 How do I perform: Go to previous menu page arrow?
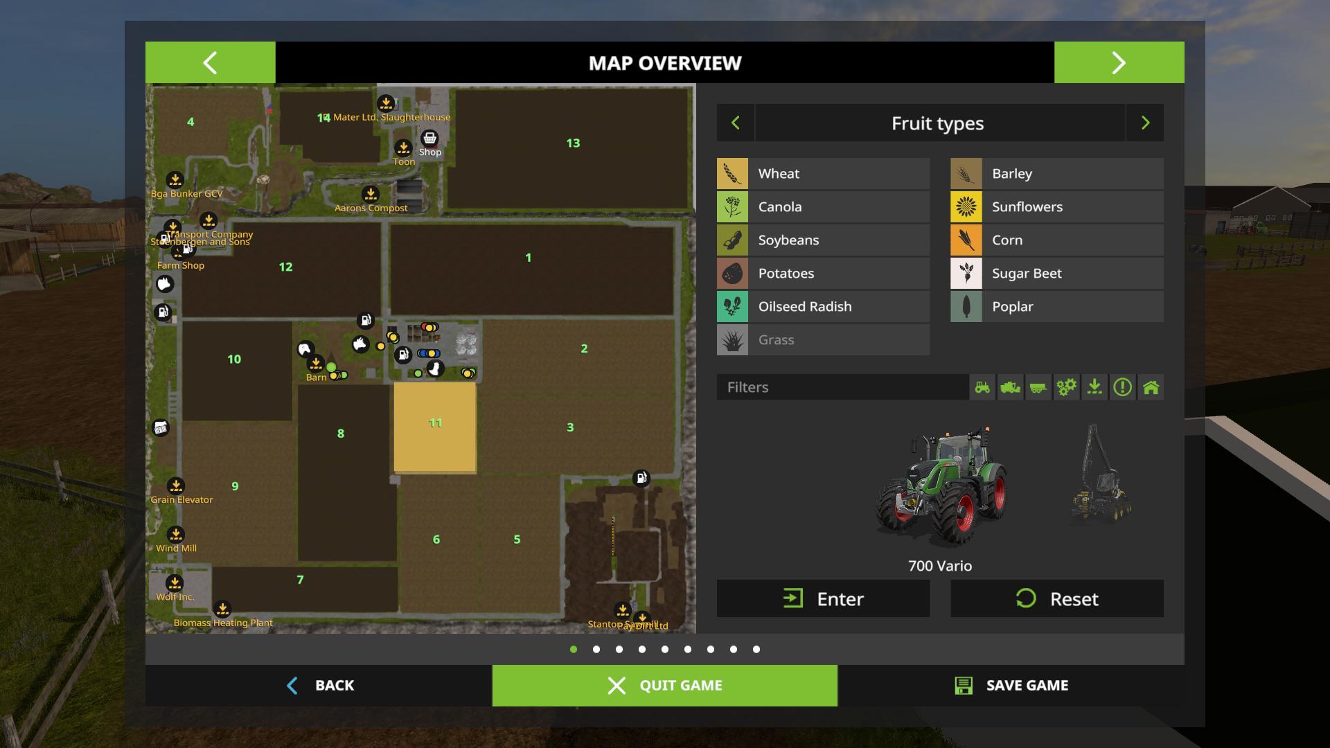pyautogui.click(x=210, y=63)
